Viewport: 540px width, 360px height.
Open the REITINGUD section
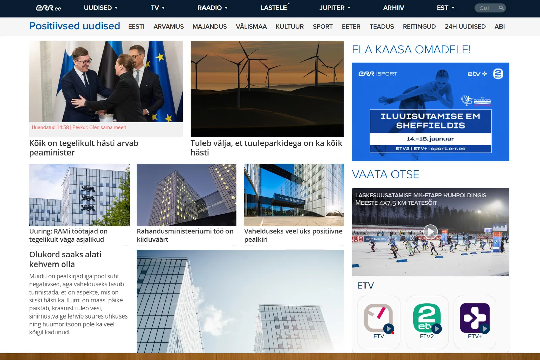click(419, 27)
